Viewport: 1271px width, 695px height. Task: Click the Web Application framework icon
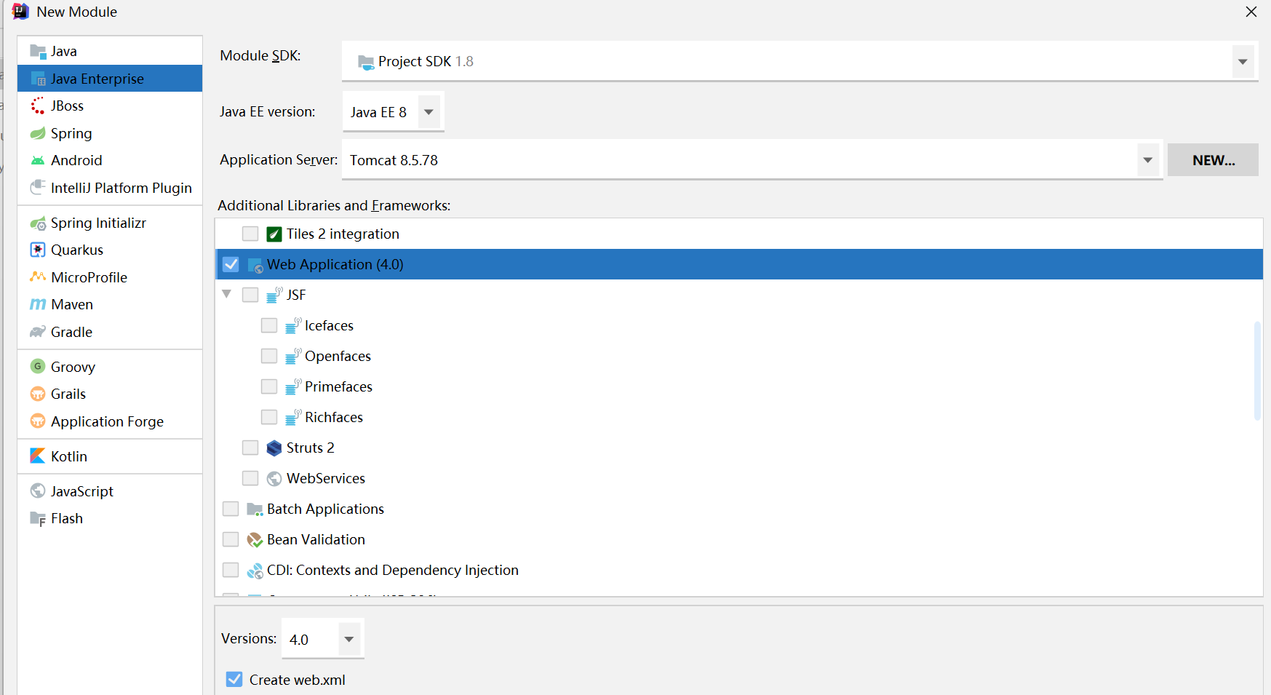pos(255,265)
